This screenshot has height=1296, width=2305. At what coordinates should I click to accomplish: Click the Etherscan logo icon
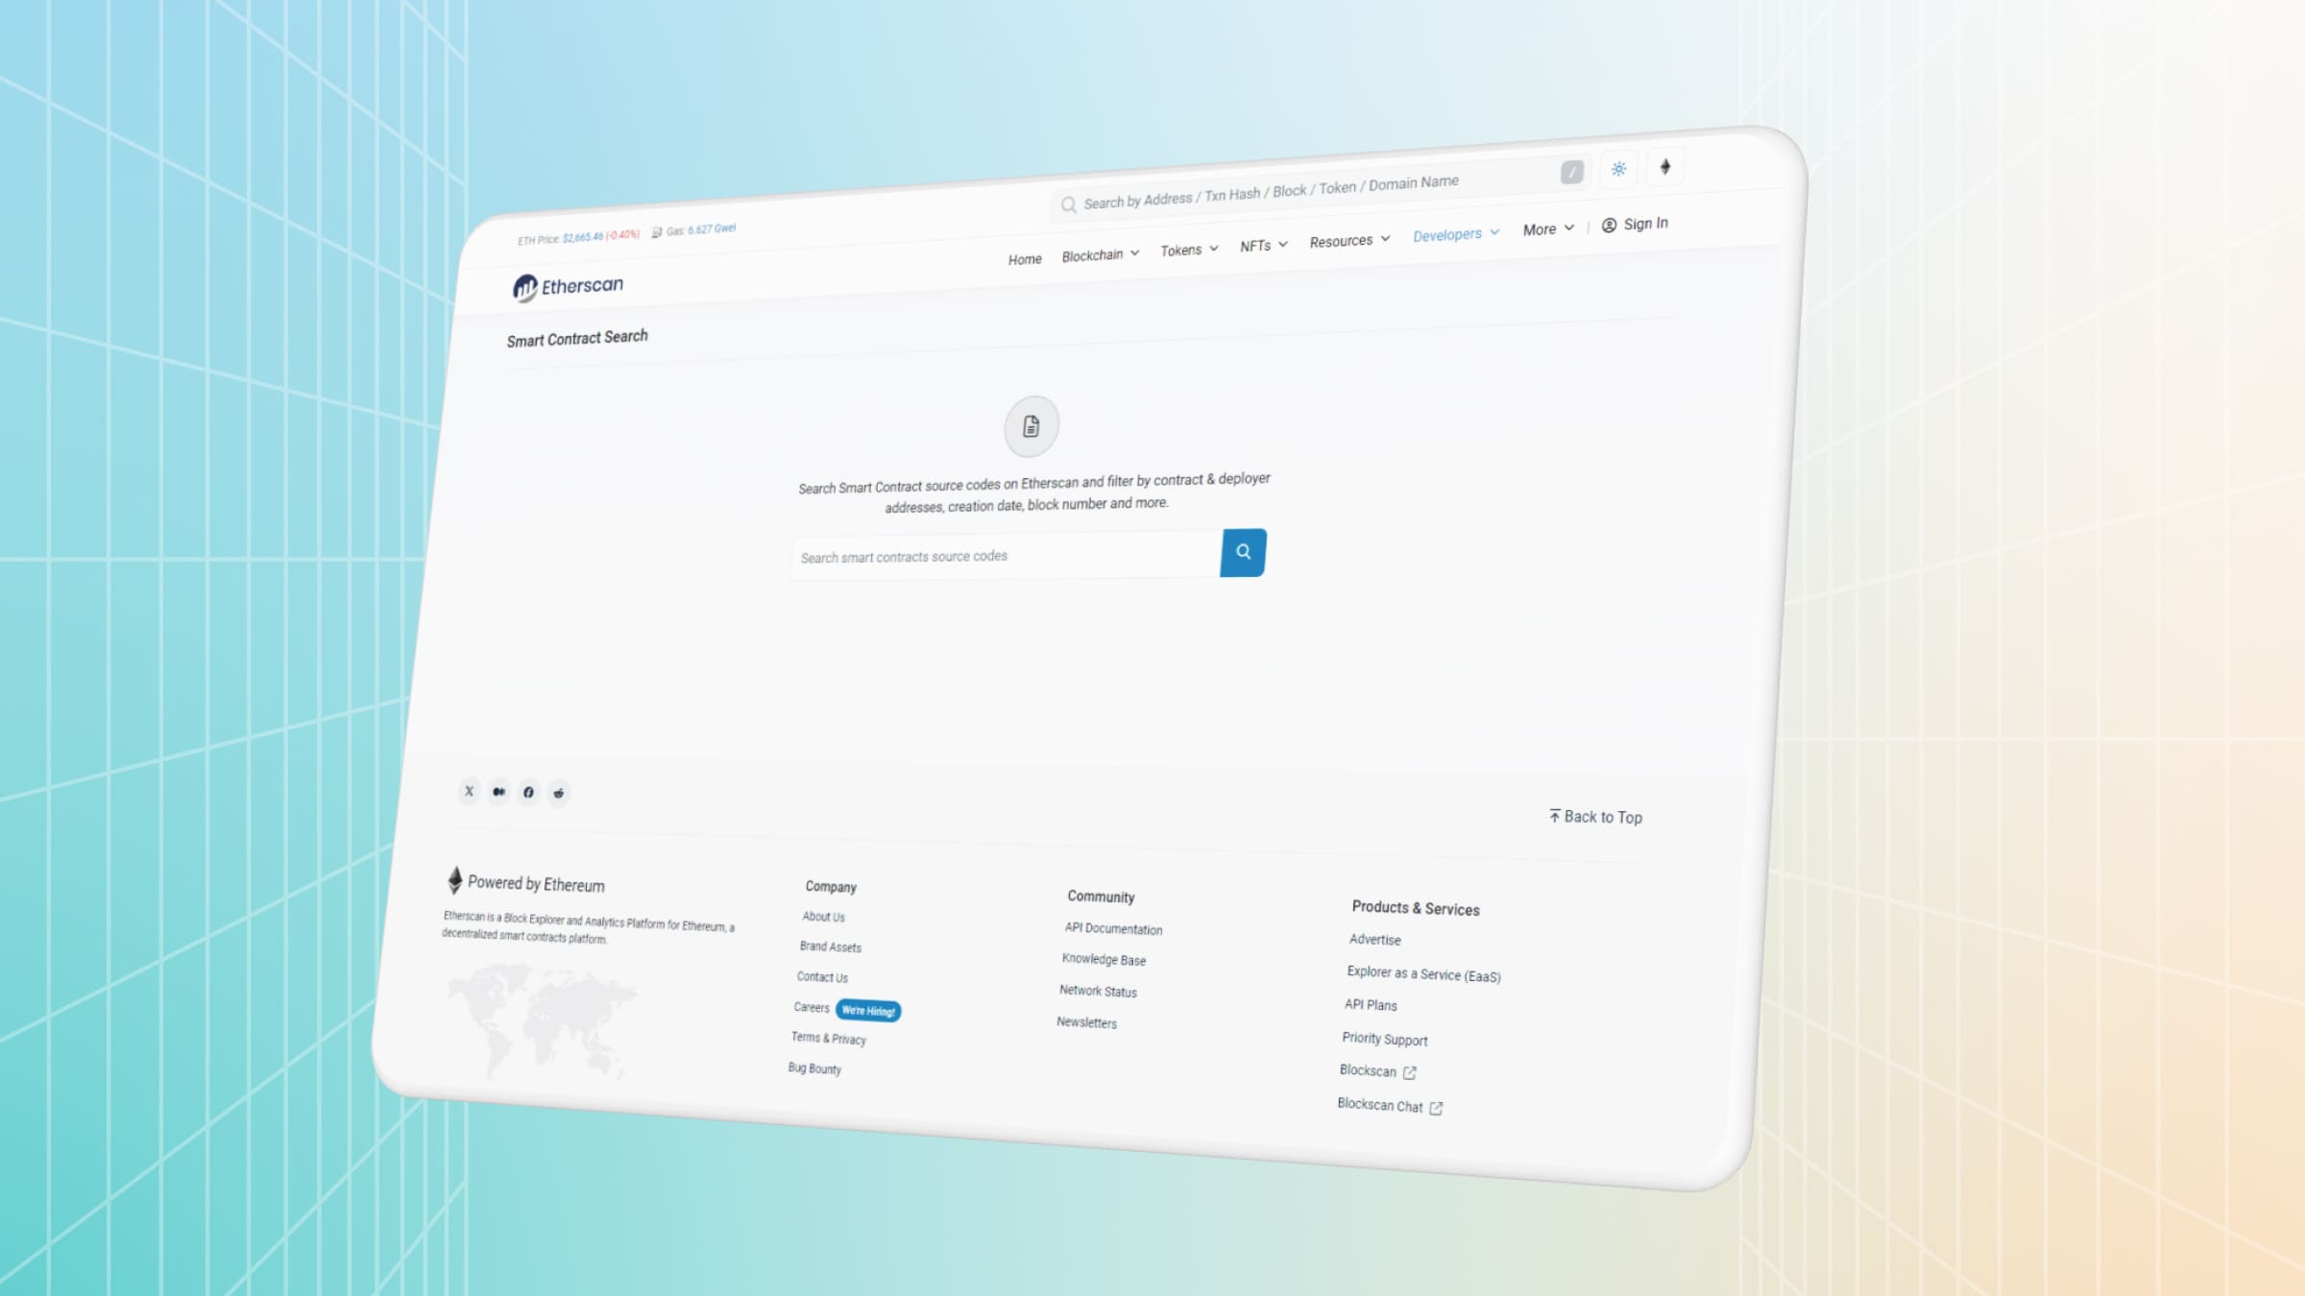525,285
